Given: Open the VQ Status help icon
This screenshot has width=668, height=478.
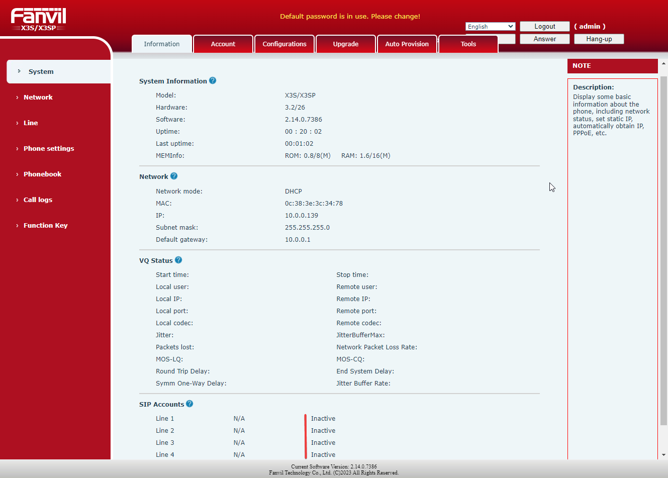Looking at the screenshot, I should coord(178,260).
